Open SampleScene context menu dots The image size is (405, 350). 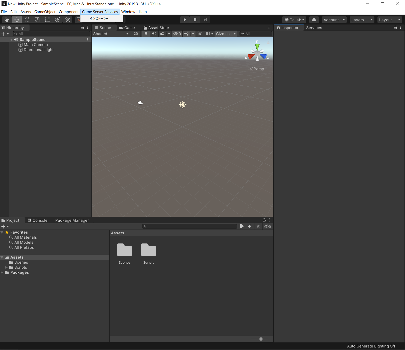pyautogui.click(x=88, y=40)
